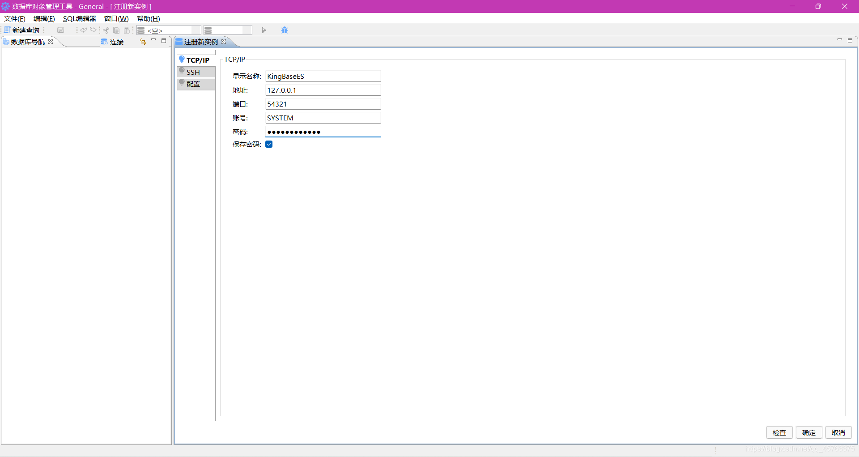Switch to the 配置 settings page
Screen dimensions: 859x457
[x=196, y=84]
